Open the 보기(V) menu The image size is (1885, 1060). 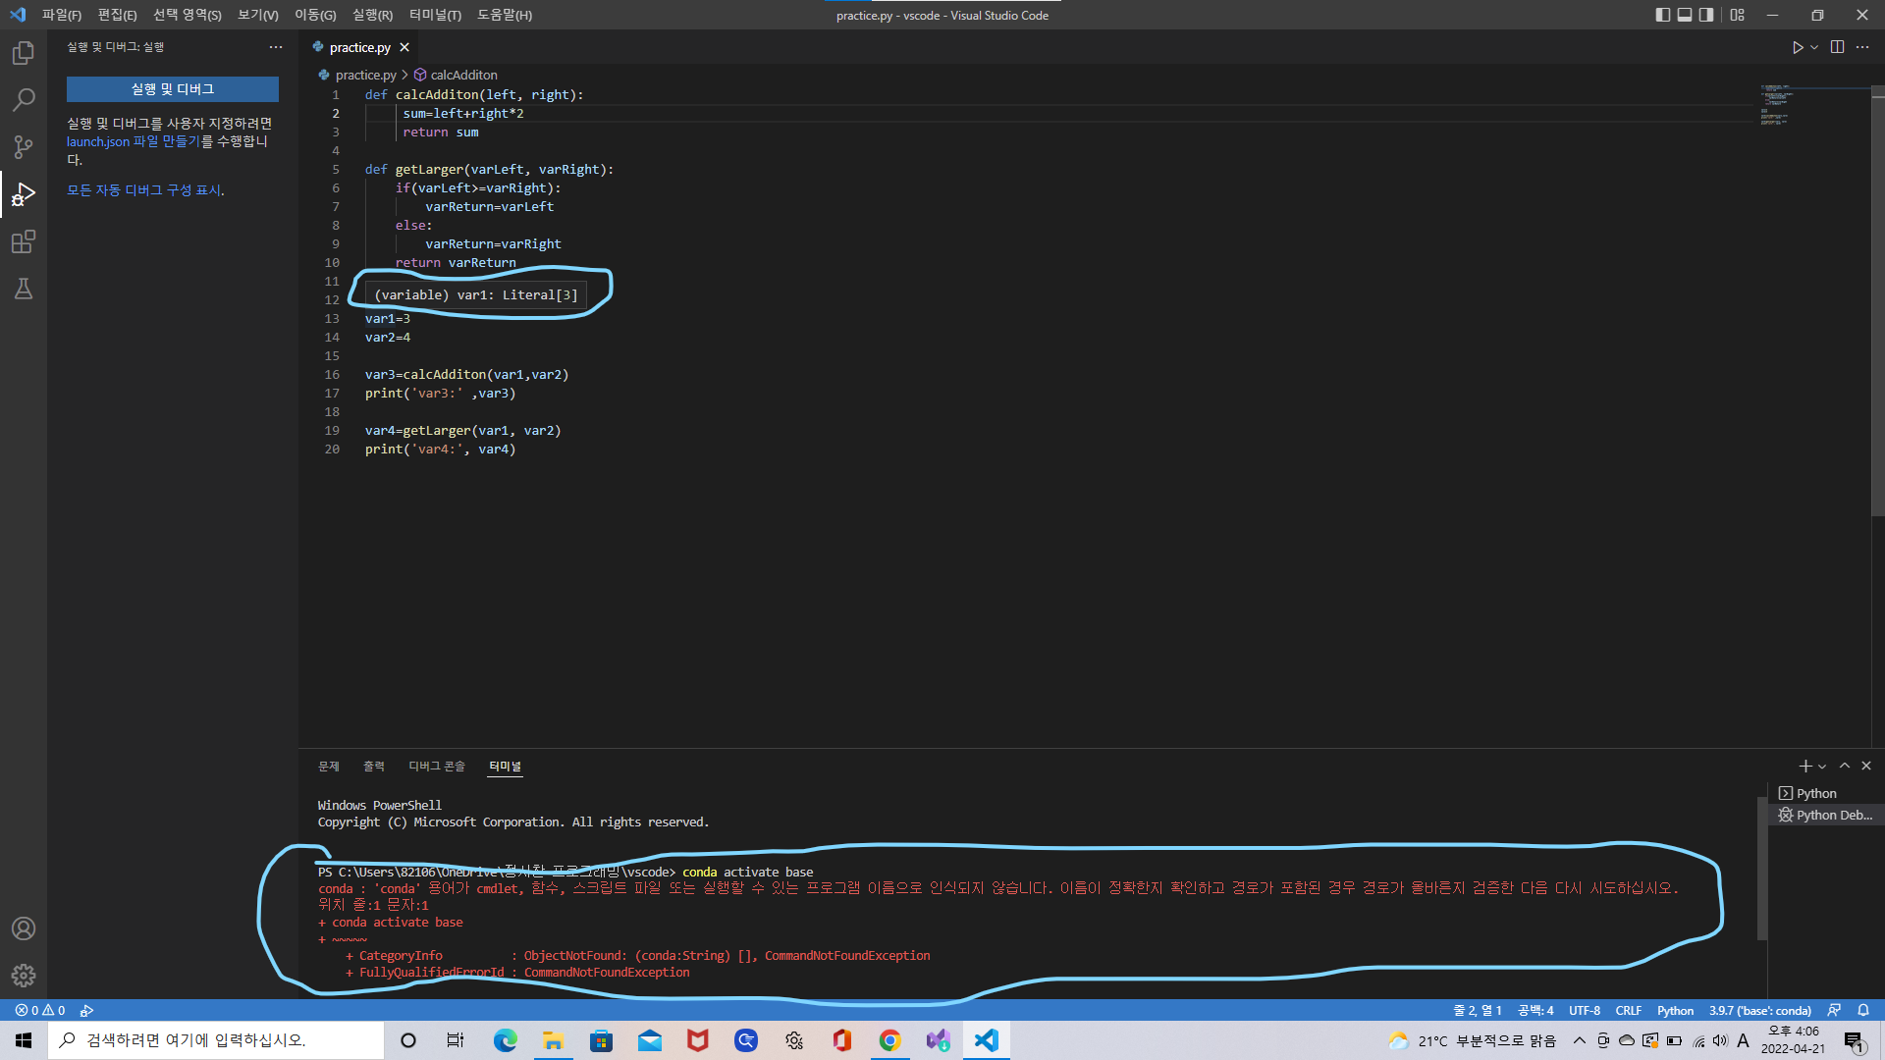(258, 15)
